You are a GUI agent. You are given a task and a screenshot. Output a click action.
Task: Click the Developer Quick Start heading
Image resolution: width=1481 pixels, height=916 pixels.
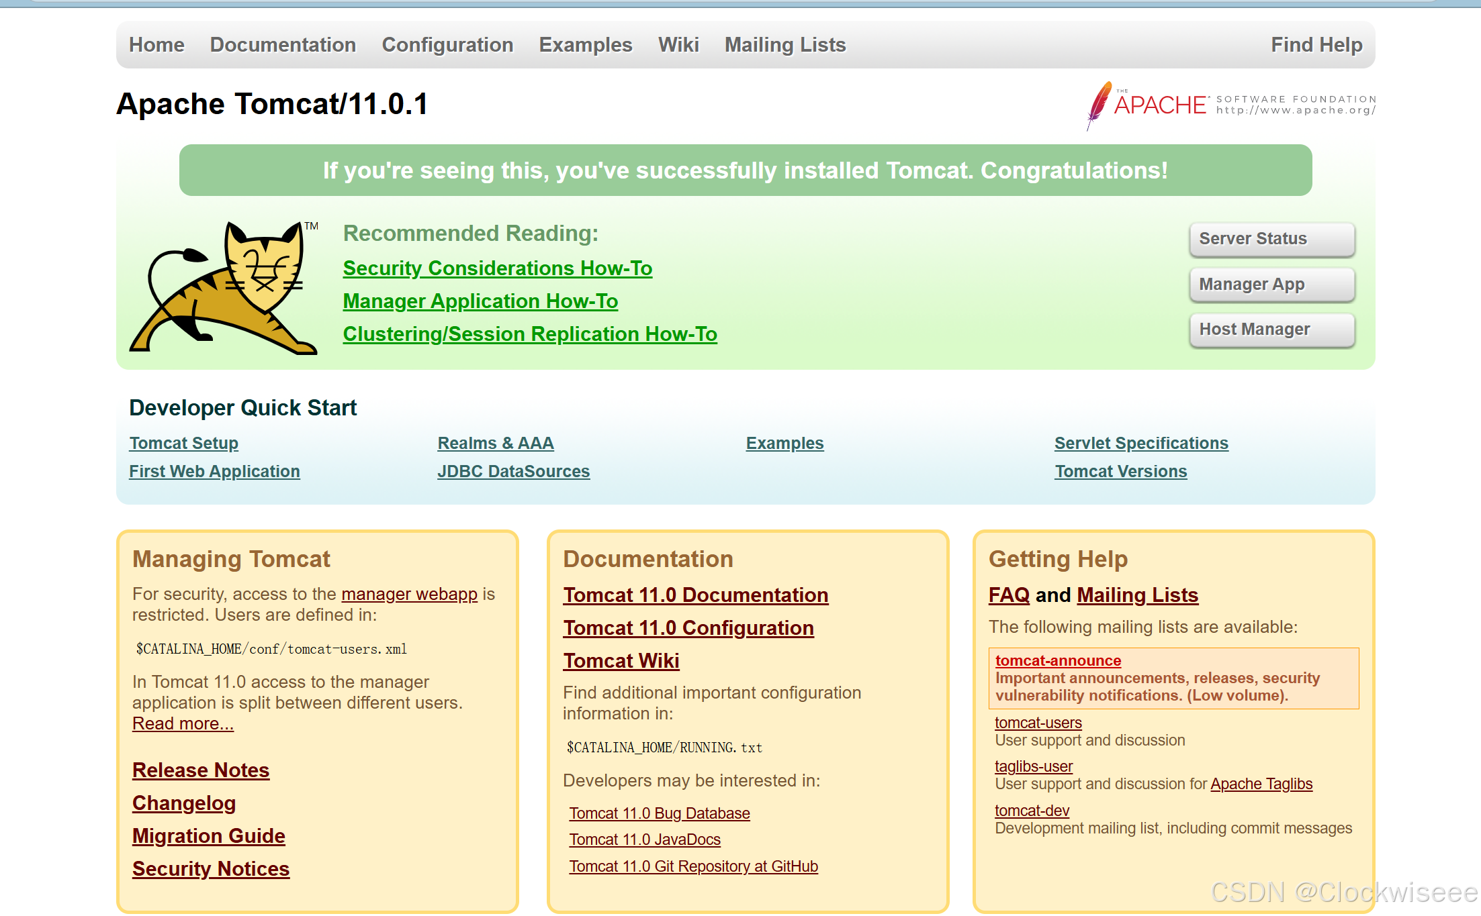point(242,407)
